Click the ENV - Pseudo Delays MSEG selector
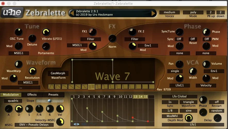228x129 pixels. click(x=34, y=125)
